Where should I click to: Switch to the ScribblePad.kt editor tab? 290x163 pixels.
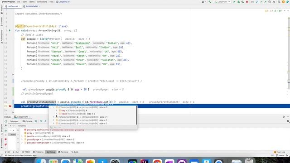point(31,6)
